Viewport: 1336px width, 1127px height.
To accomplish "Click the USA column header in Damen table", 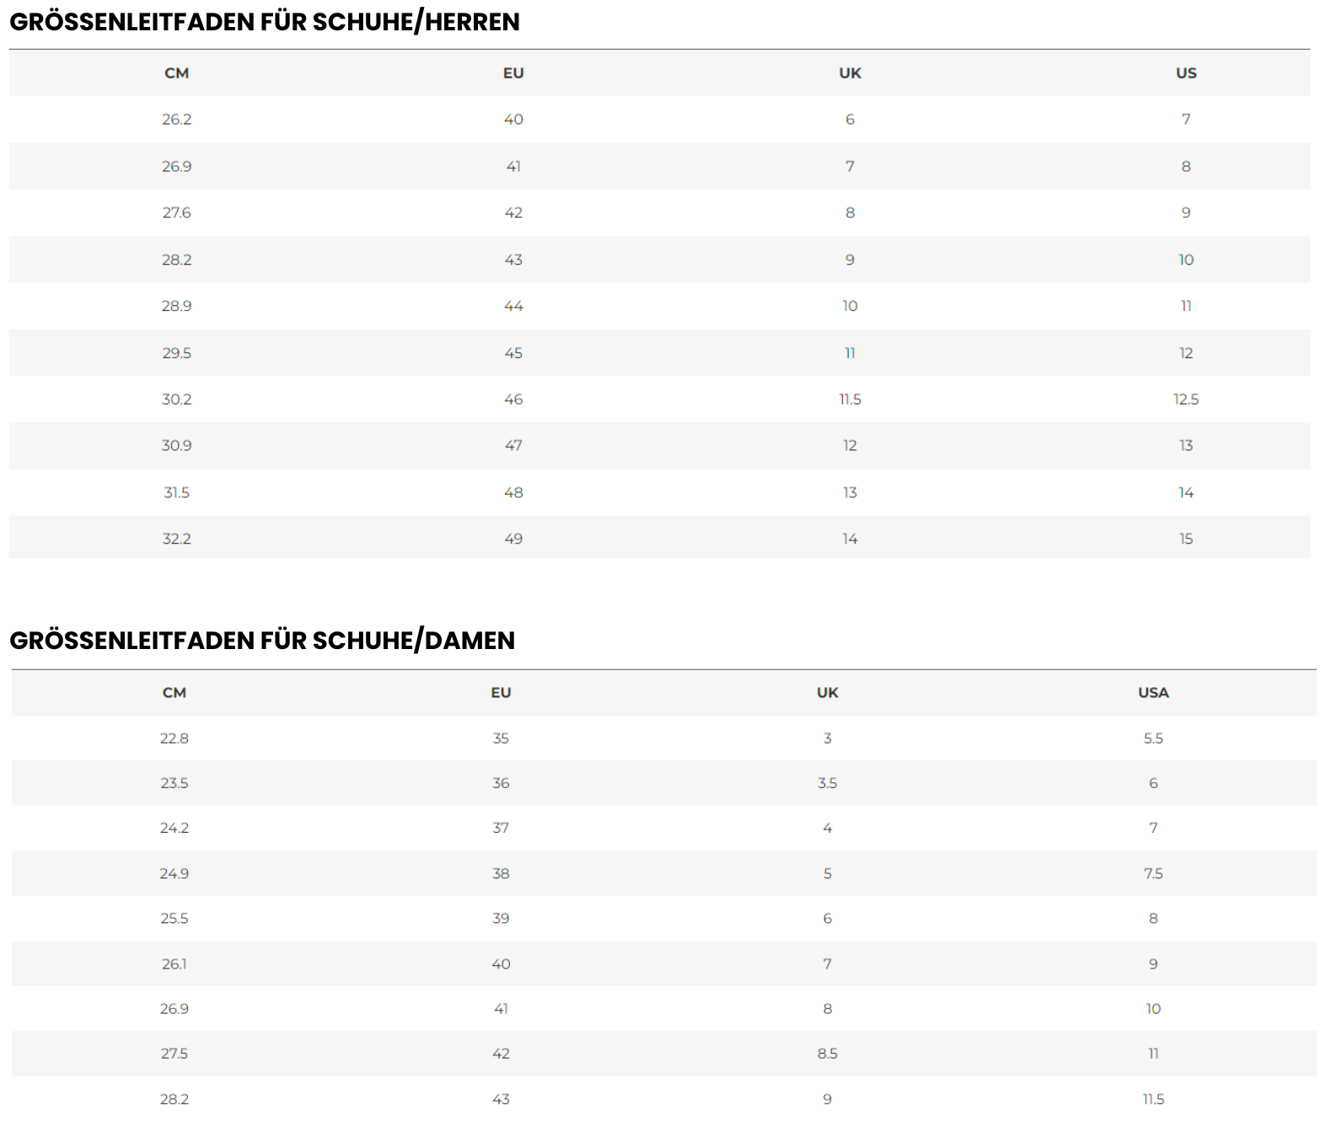I will 1153,693.
